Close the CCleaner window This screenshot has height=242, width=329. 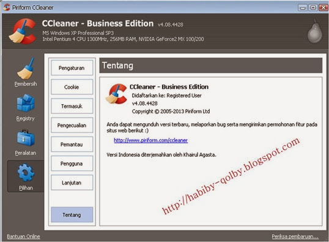(323, 8)
